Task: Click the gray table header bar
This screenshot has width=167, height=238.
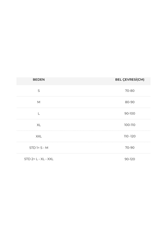Action: pos(83,81)
